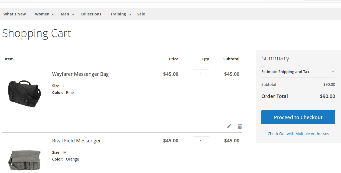Open the Rival Field Messenger product page
Image resolution: width=341 pixels, height=173 pixels.
76,141
